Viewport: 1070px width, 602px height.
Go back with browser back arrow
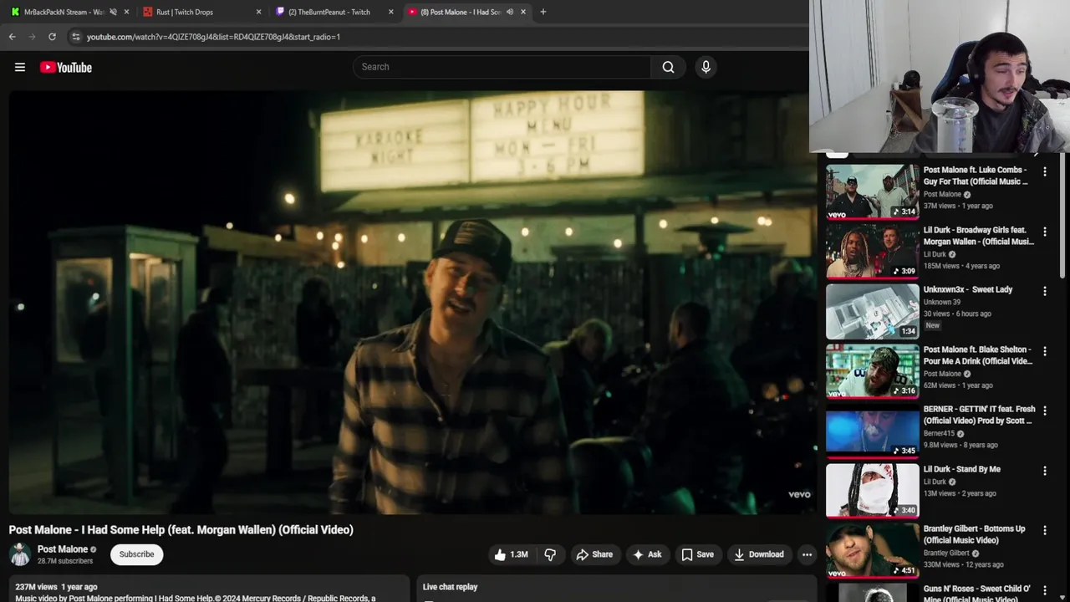(12, 37)
